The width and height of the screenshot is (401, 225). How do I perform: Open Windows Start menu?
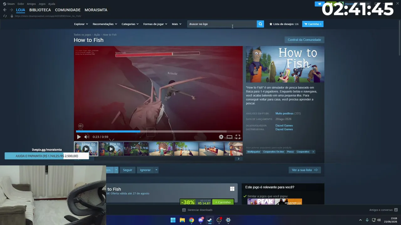[173, 220]
